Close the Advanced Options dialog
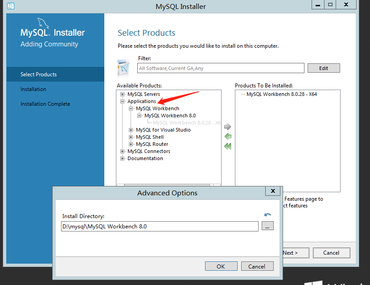 pyautogui.click(x=273, y=191)
